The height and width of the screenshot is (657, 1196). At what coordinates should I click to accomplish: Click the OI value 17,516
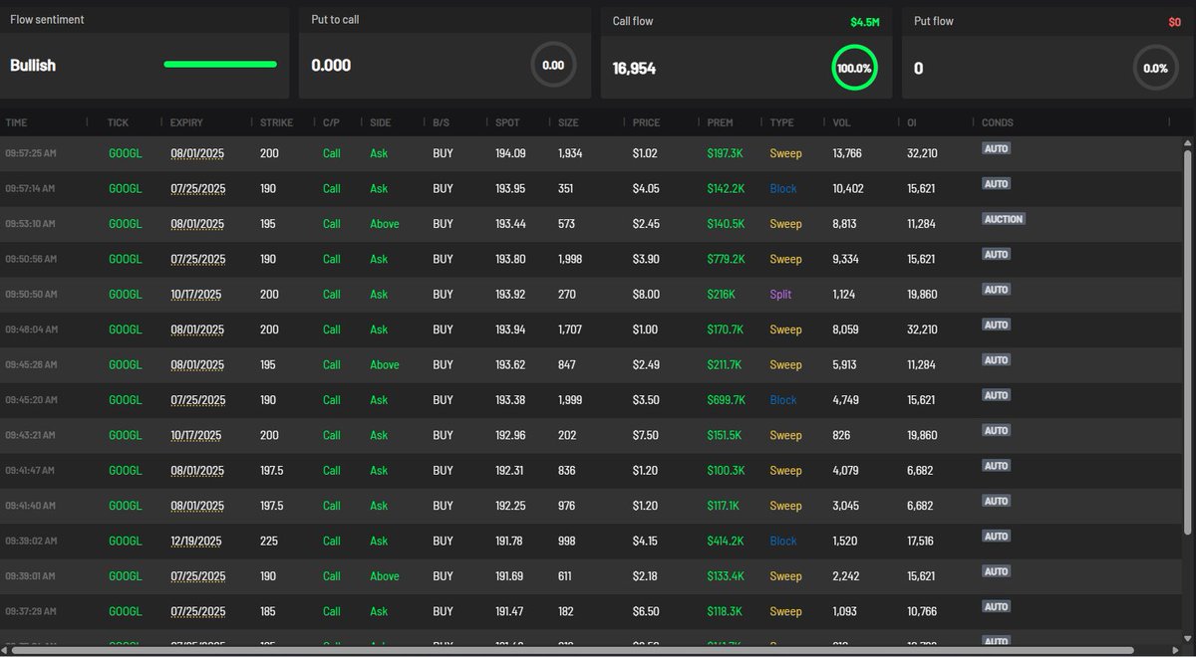pos(920,541)
